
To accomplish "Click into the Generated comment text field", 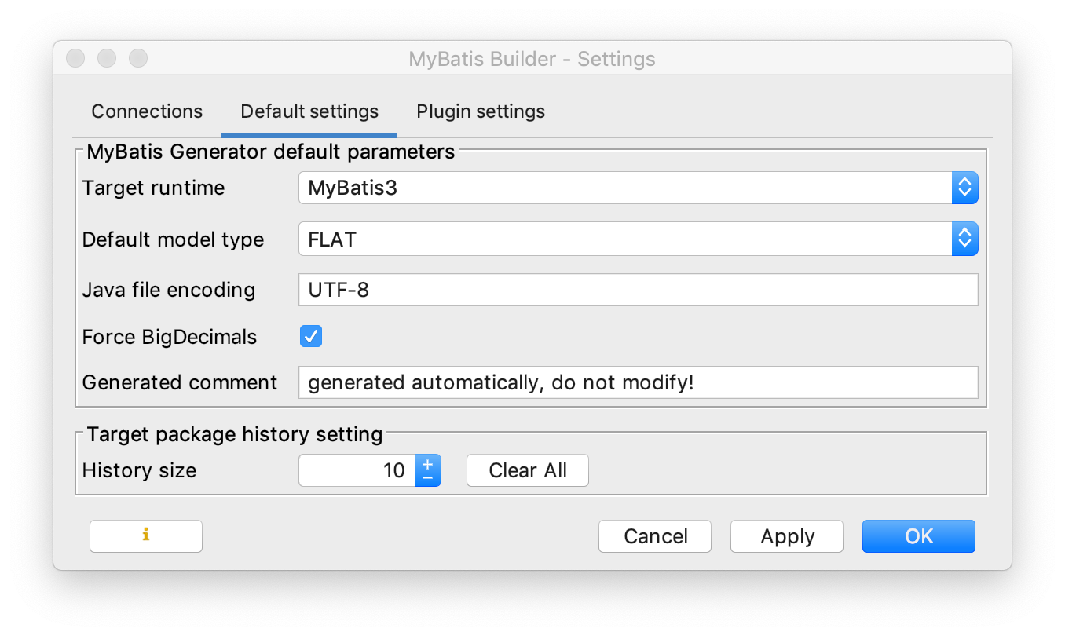I will tap(638, 382).
